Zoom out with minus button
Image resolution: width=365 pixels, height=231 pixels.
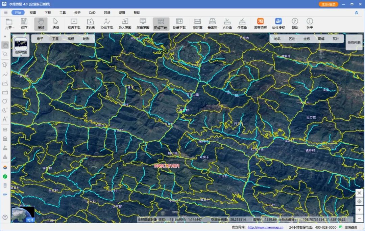point(359,219)
